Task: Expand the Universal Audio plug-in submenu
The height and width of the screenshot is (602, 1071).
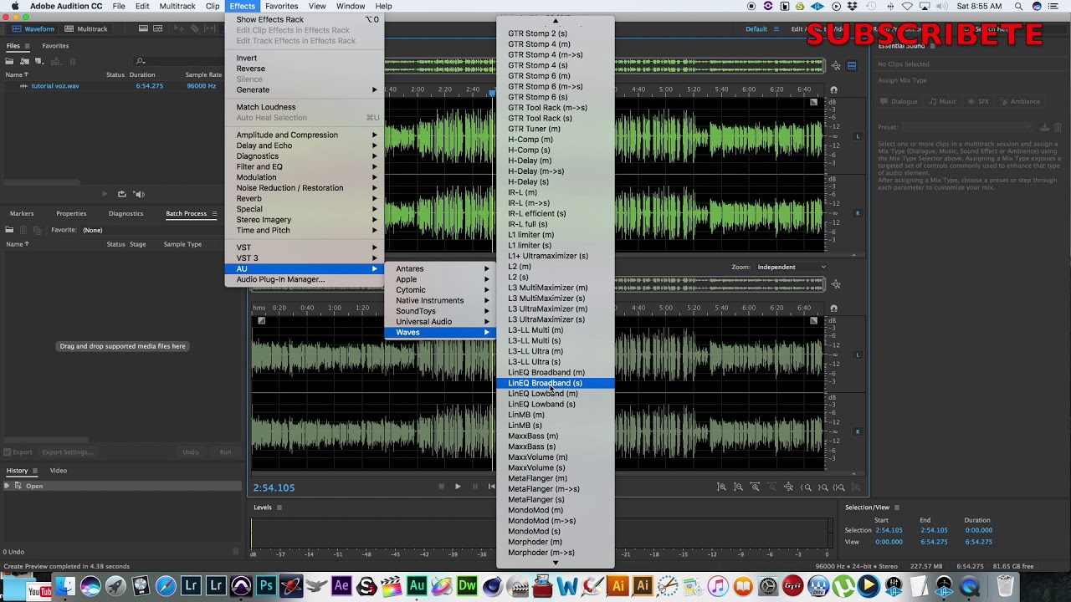Action: click(440, 322)
